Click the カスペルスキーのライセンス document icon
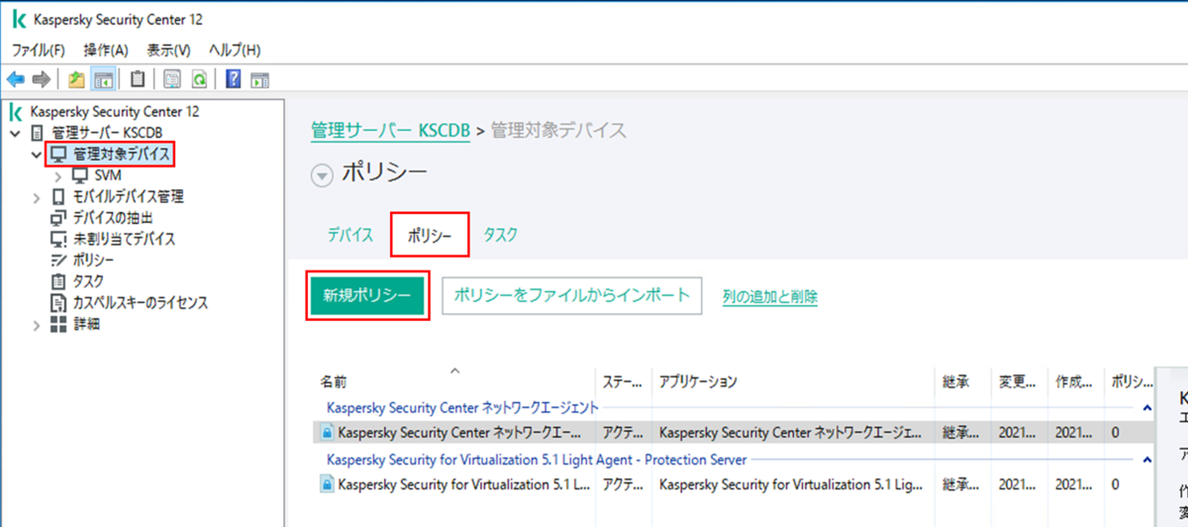 (x=57, y=302)
